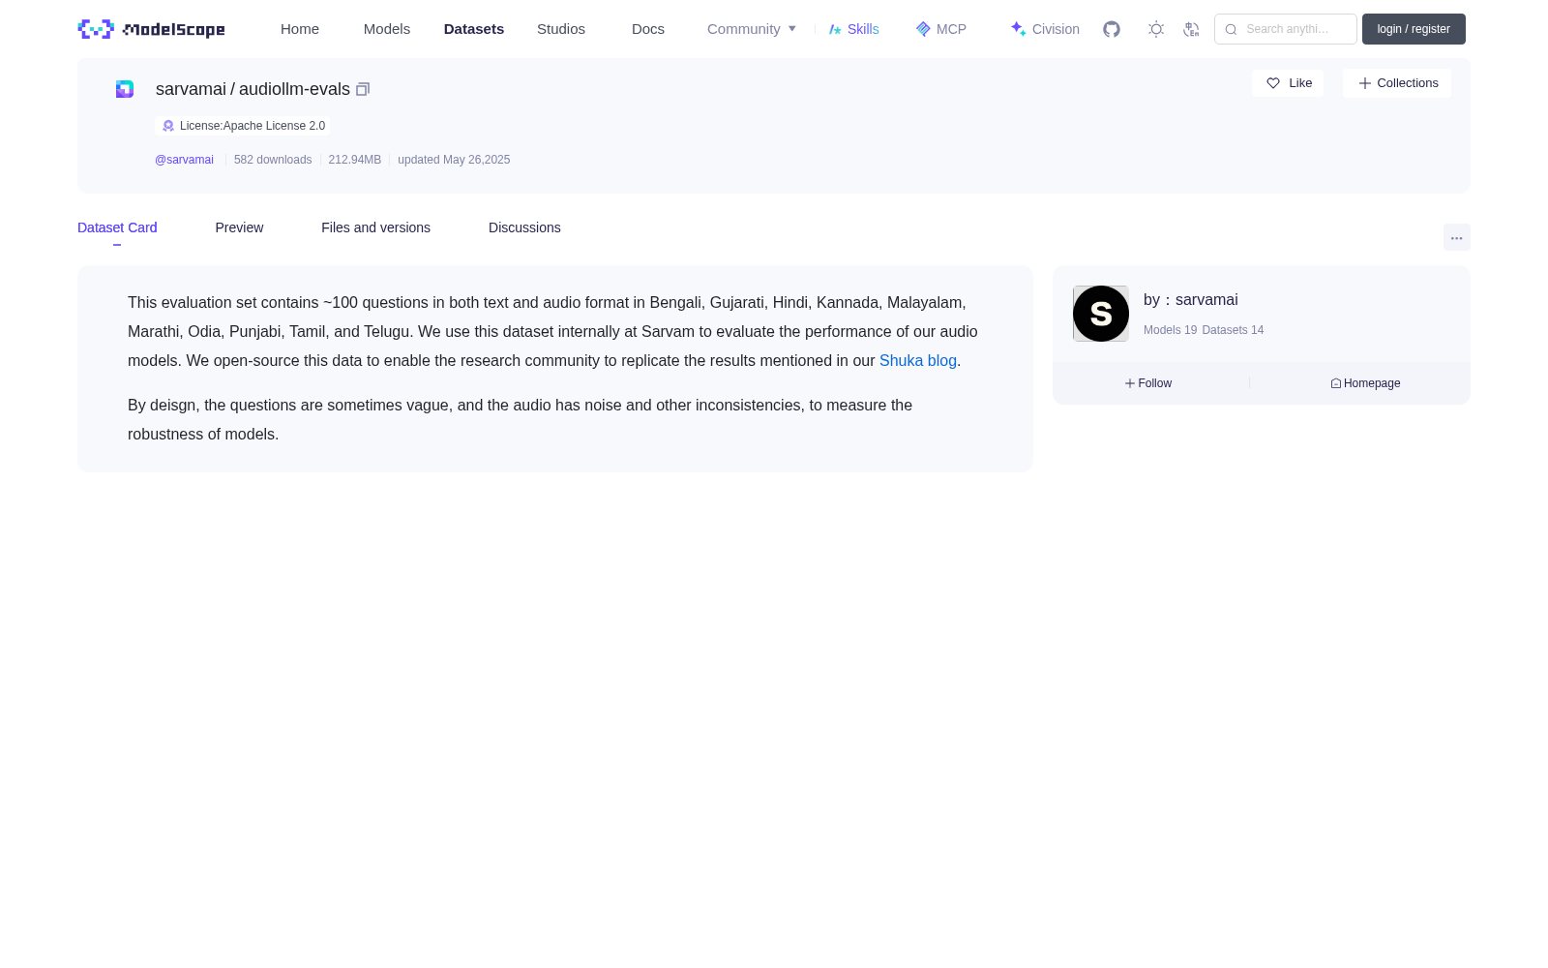Image resolution: width=1548 pixels, height=968 pixels.
Task: Switch to the Files and versions tab
Action: point(375,227)
